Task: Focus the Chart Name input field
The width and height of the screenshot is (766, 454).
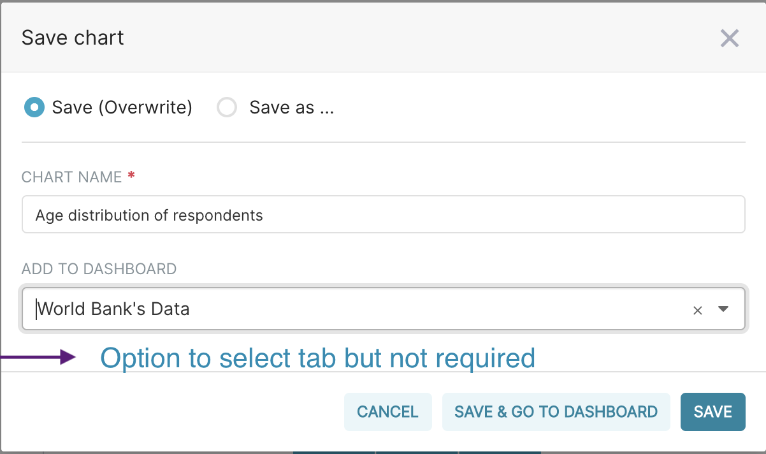Action: pyautogui.click(x=382, y=215)
